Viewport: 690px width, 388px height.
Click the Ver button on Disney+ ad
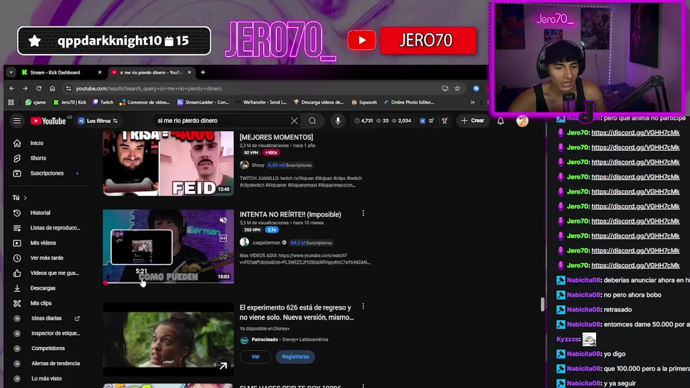click(256, 357)
